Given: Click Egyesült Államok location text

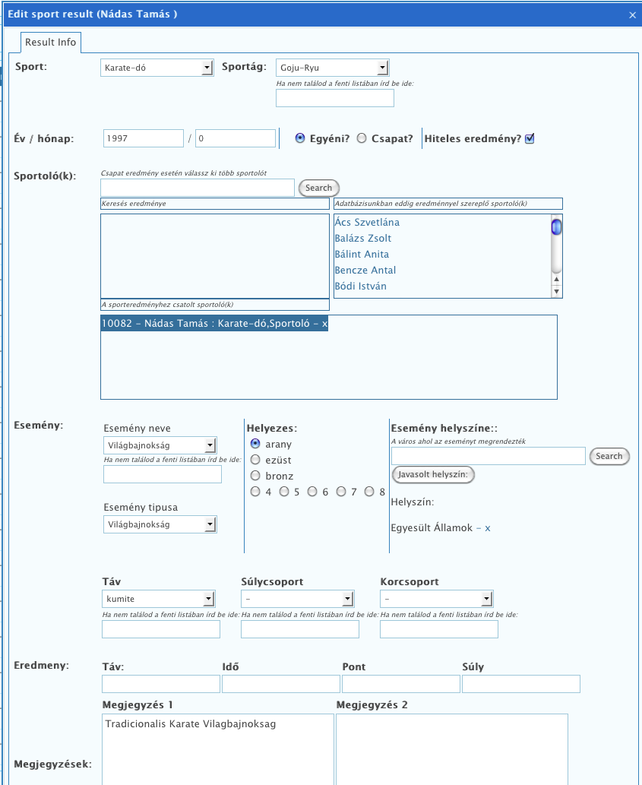Looking at the screenshot, I should coord(432,528).
